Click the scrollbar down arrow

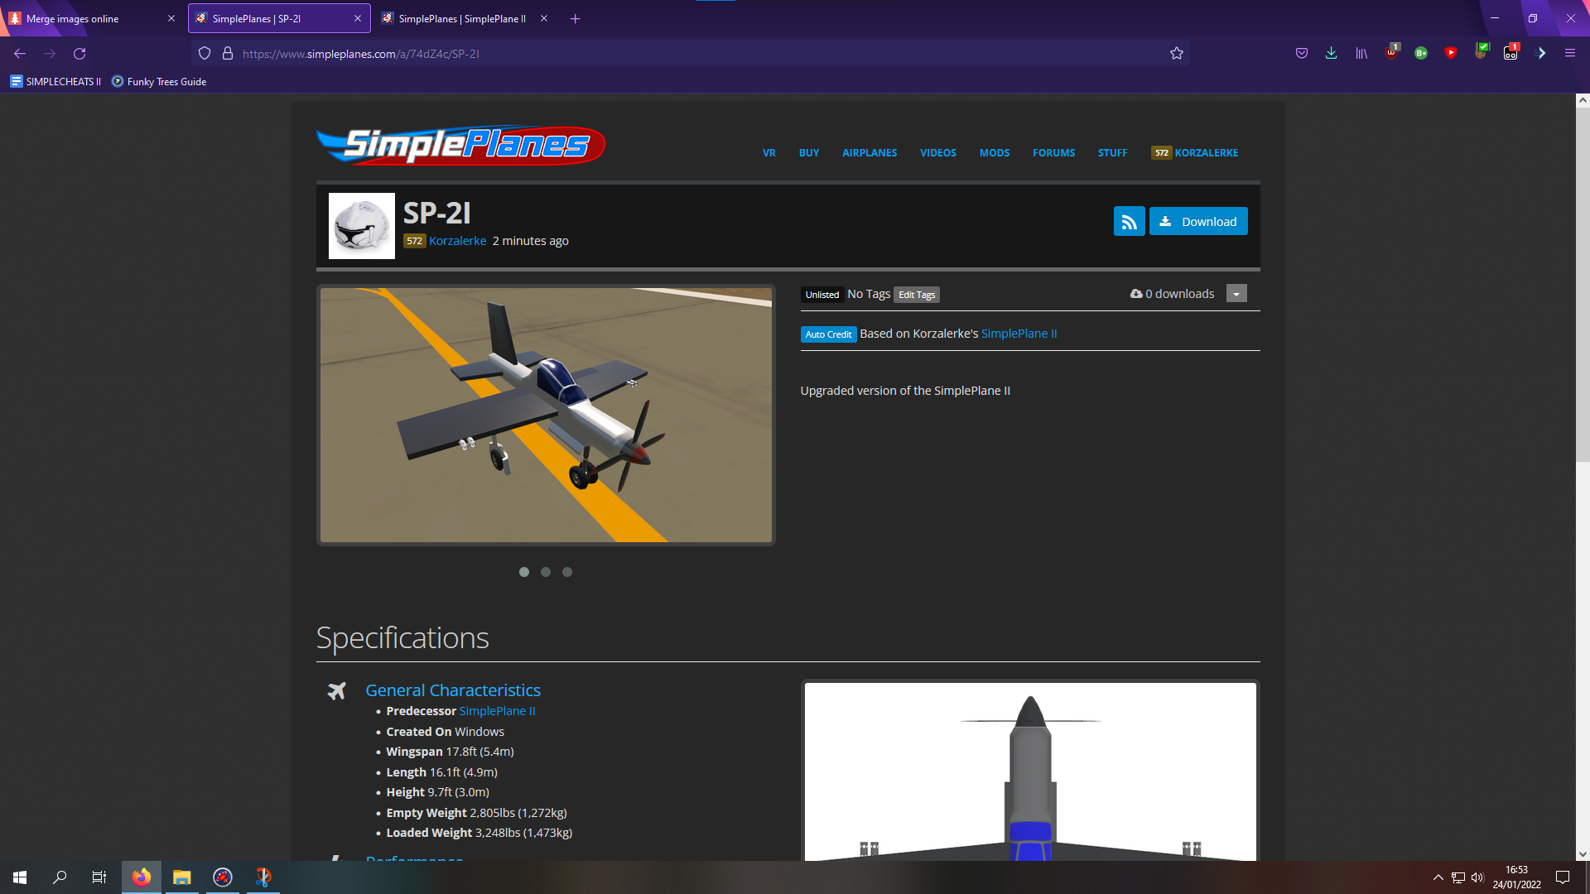1583,854
